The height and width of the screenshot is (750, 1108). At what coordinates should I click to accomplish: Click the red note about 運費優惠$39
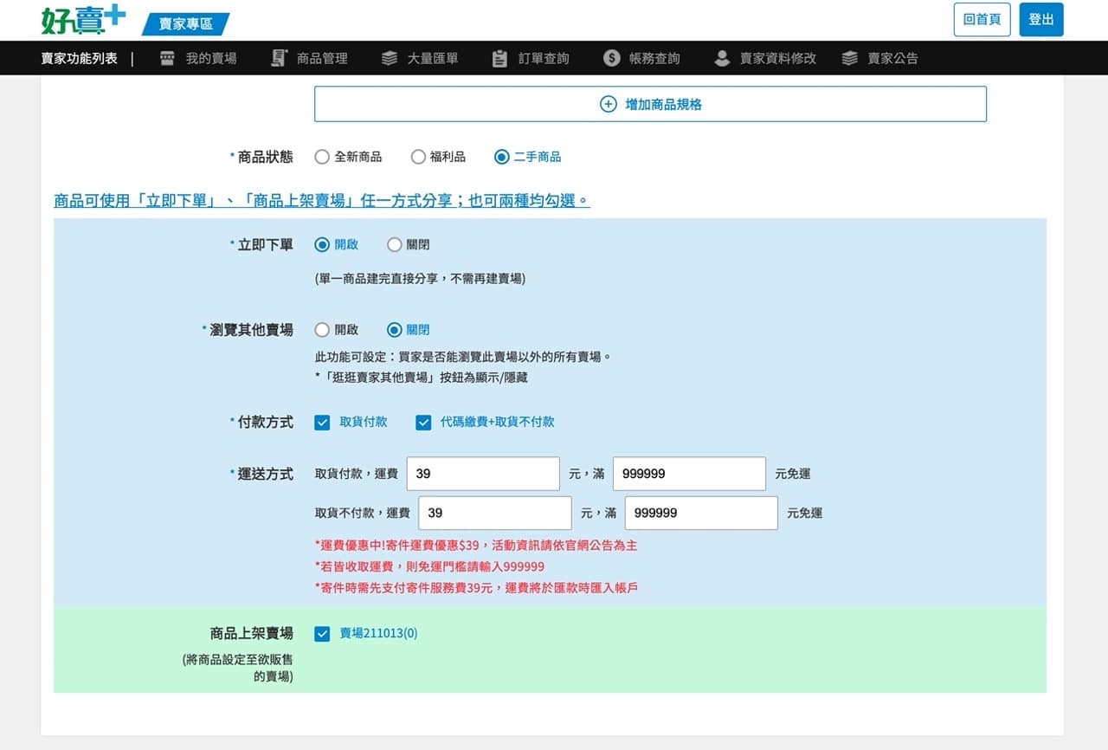(476, 546)
